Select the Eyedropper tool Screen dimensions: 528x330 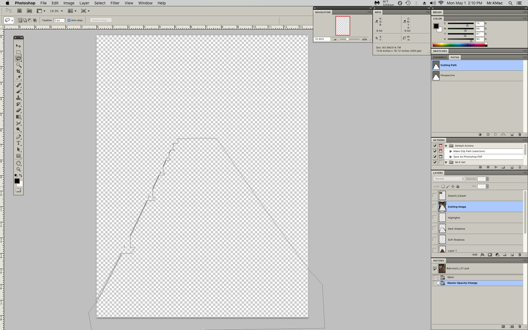[18, 78]
